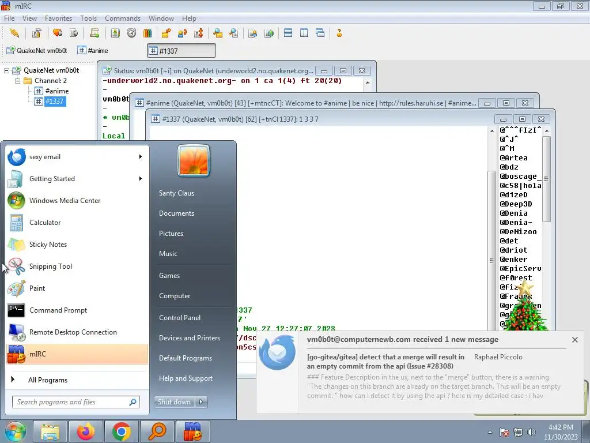Screen dimensions: 590x443
Task: Collapse the QuakeNet vm0b0t tree node
Action: (x=6, y=70)
